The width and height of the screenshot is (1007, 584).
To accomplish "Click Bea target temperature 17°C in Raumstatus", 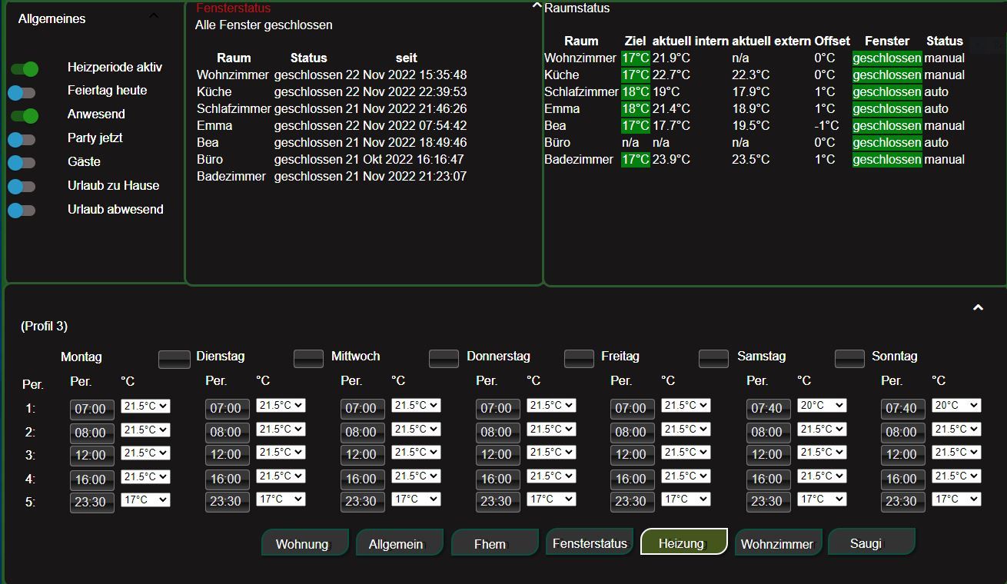I will (x=636, y=126).
